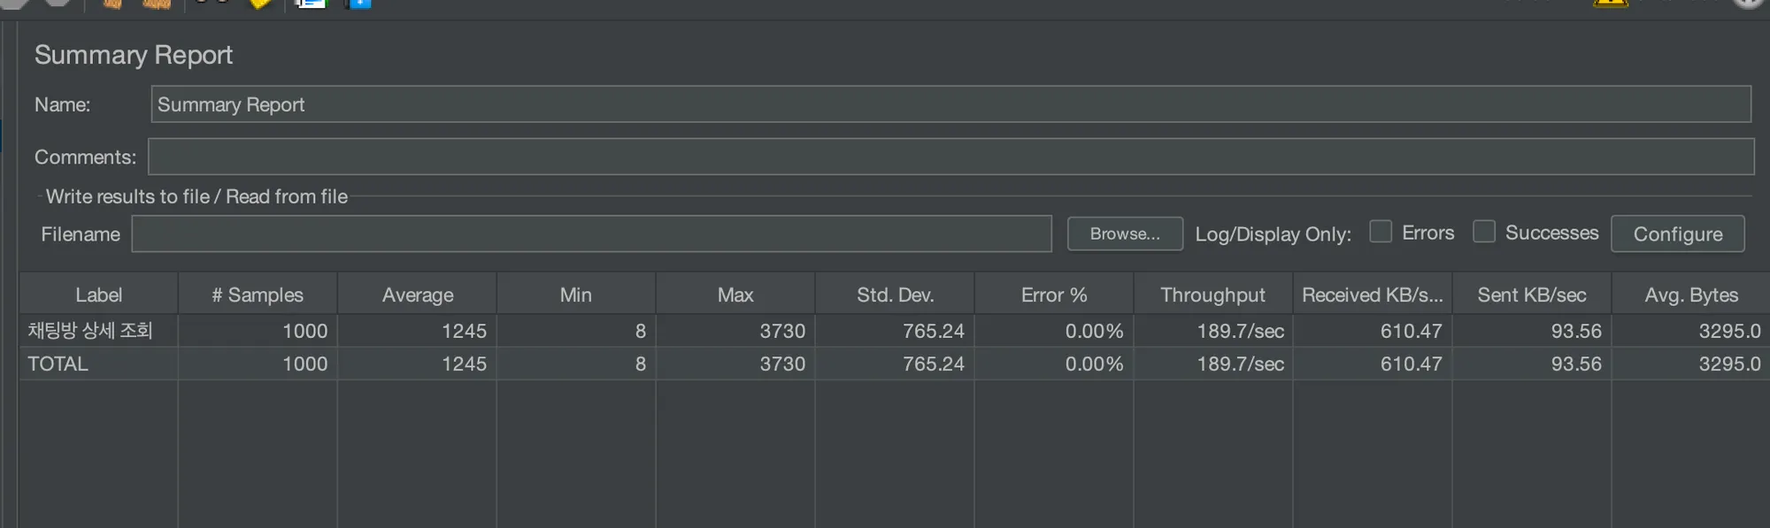
Task: Sort table by Error % header
Action: click(x=1053, y=295)
